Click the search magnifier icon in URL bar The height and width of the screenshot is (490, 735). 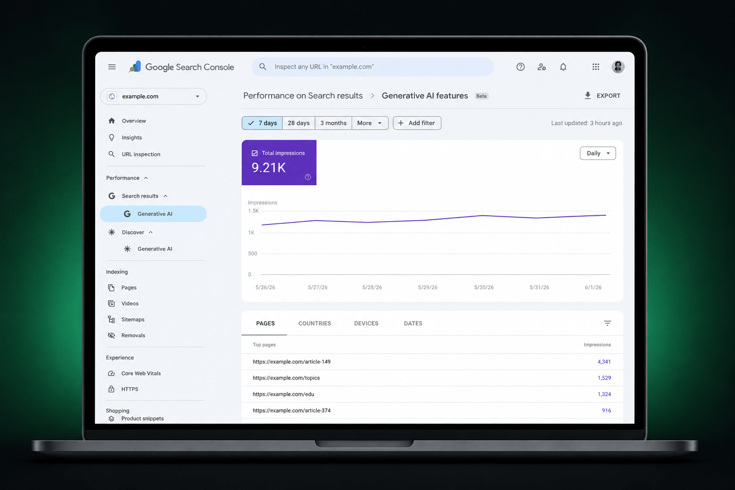tap(263, 67)
